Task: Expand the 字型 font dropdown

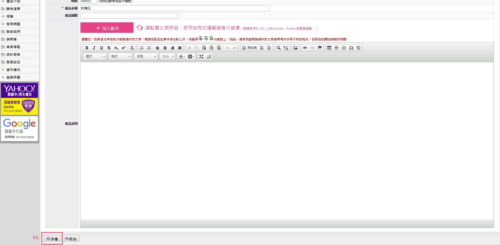Action: point(146,56)
